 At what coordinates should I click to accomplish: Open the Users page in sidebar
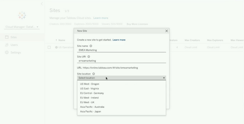point(22,45)
